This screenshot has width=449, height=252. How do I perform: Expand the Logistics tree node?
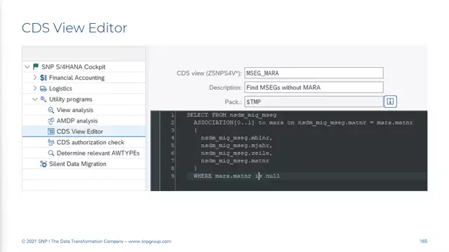coord(34,88)
